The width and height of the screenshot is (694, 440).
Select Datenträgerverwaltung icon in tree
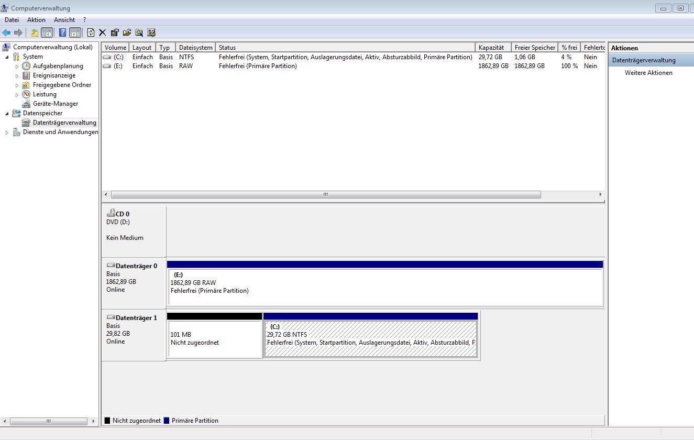tap(26, 123)
